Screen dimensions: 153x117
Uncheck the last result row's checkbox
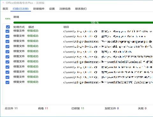pos(7,82)
